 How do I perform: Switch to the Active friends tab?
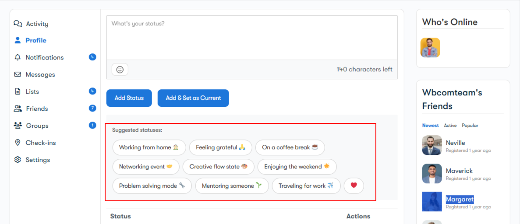tap(450, 126)
